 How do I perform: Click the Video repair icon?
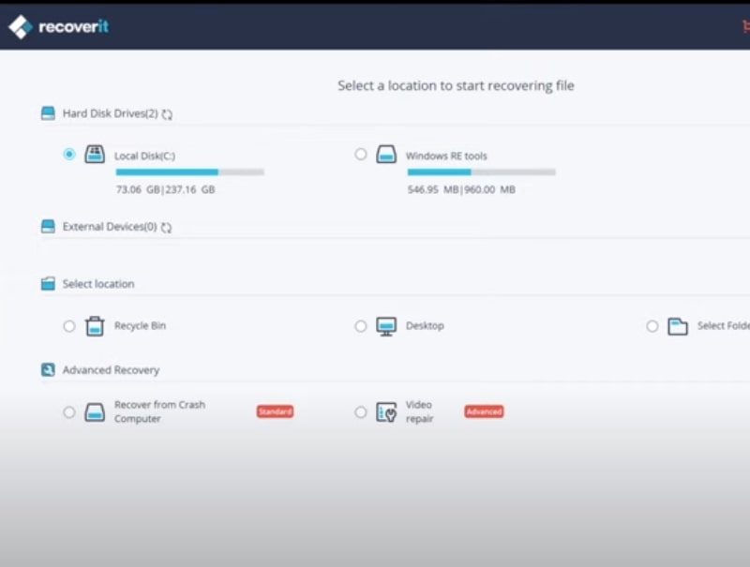pos(386,412)
